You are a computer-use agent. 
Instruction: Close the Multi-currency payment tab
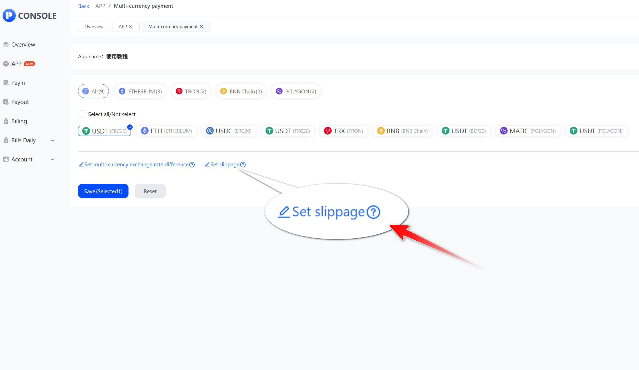point(202,27)
